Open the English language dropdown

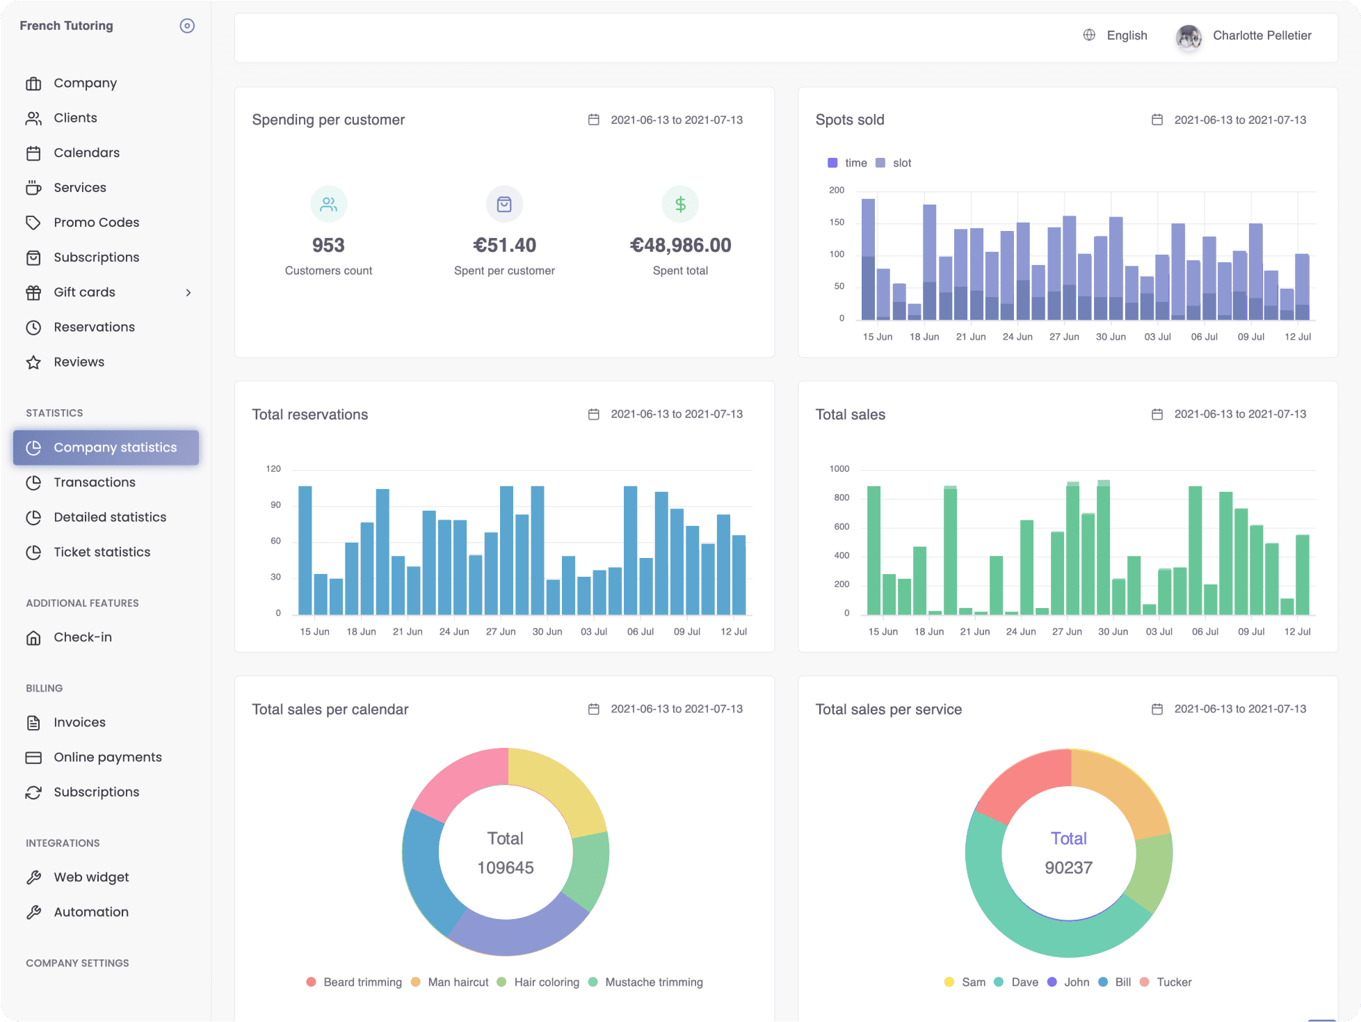tap(1127, 35)
